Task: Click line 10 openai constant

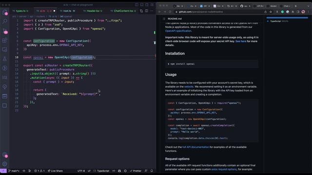Action: tap(38, 57)
